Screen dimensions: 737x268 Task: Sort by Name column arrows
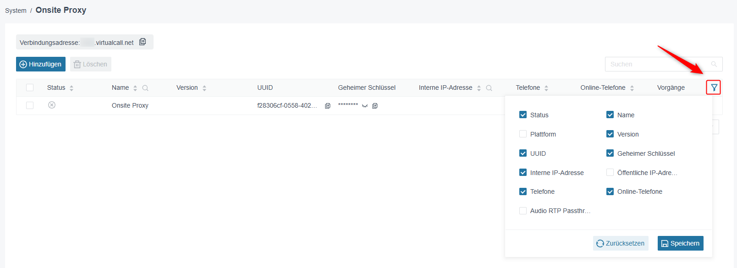point(135,88)
